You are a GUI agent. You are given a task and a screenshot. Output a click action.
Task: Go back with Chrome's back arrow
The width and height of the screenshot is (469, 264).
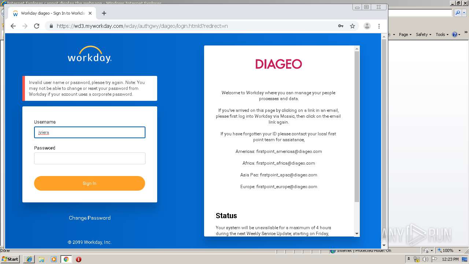[13, 26]
